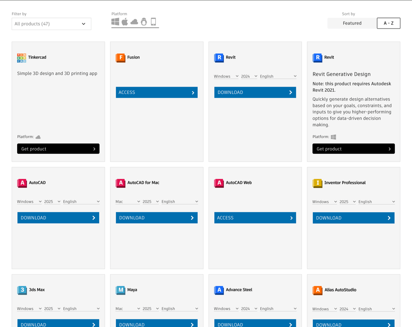Click the Maya product logo
The width and height of the screenshot is (412, 327).
click(121, 290)
